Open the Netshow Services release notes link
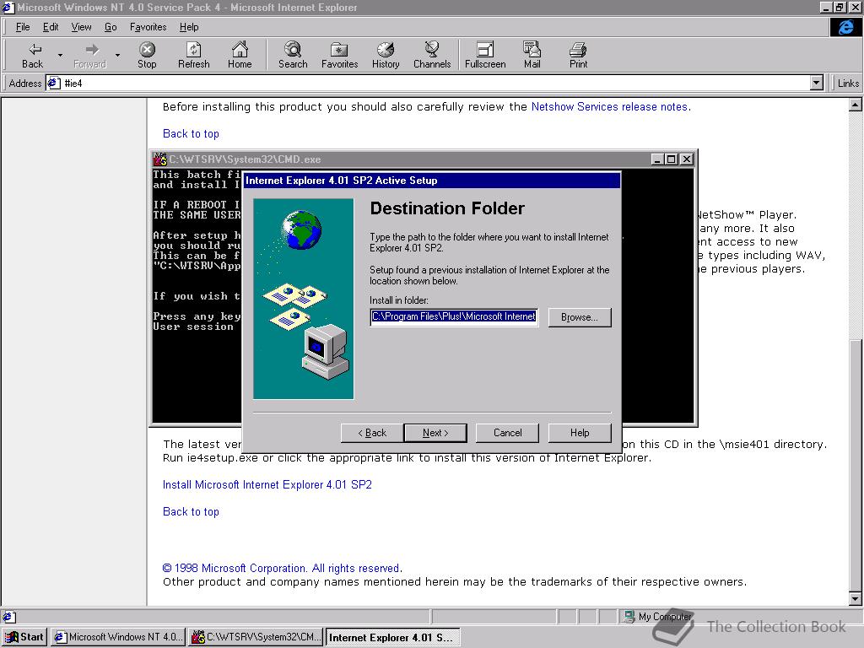 tap(609, 107)
